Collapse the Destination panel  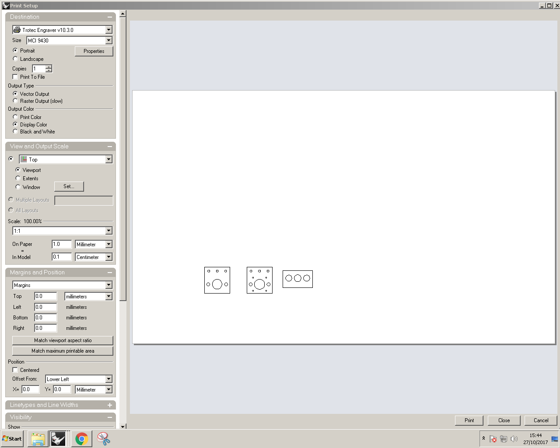[109, 17]
